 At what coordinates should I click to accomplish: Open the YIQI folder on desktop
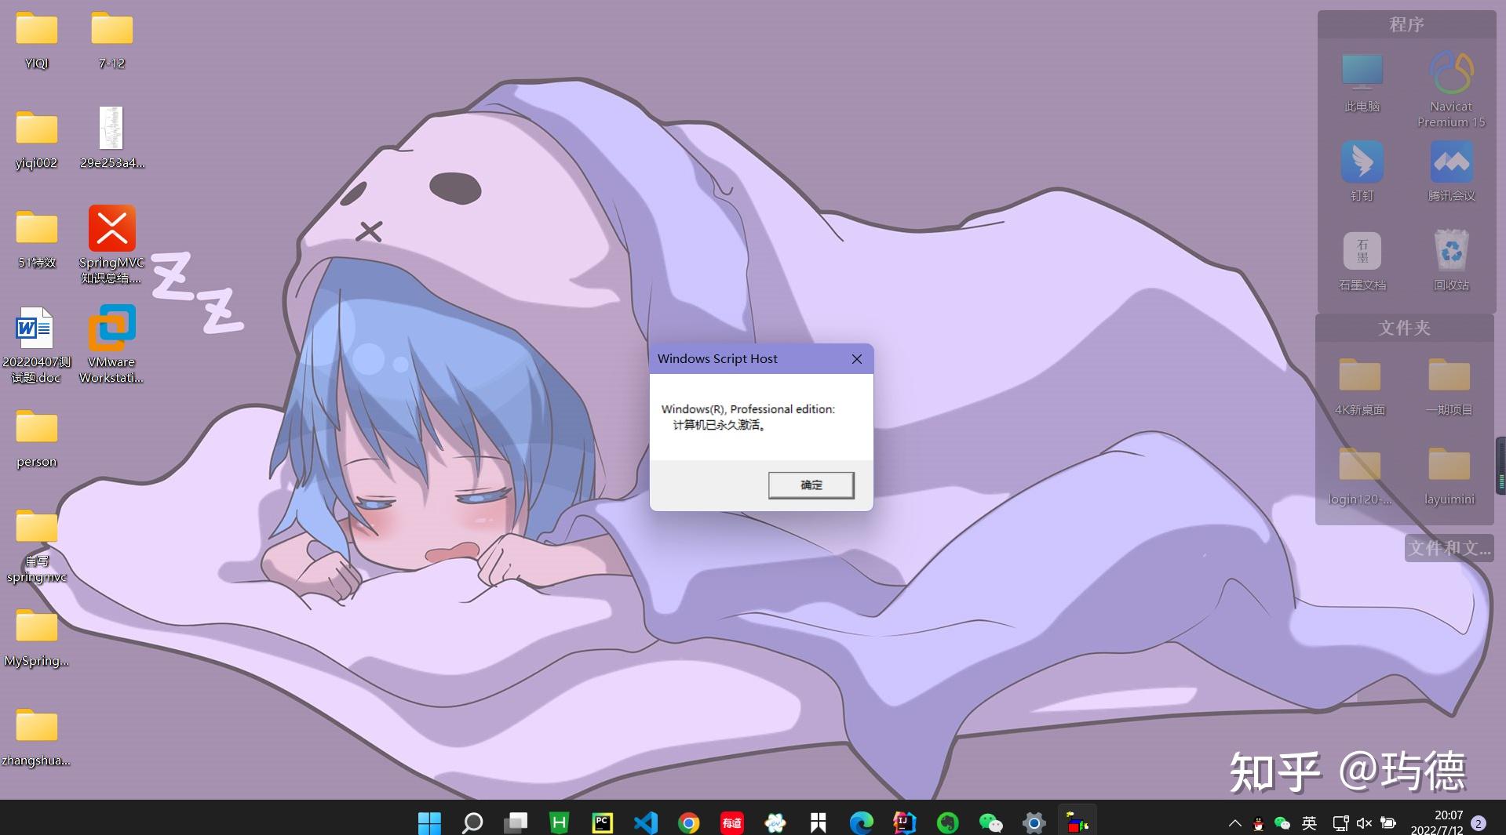pos(37,41)
